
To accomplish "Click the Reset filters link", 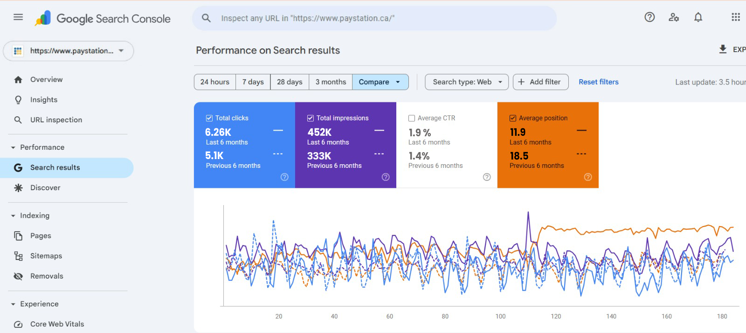I will click(x=598, y=82).
